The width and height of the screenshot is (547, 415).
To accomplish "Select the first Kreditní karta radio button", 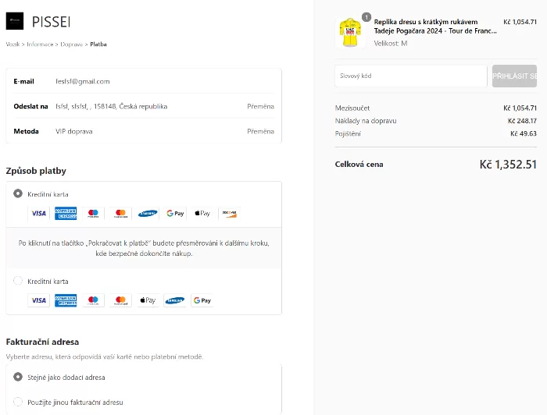I will 18,193.
